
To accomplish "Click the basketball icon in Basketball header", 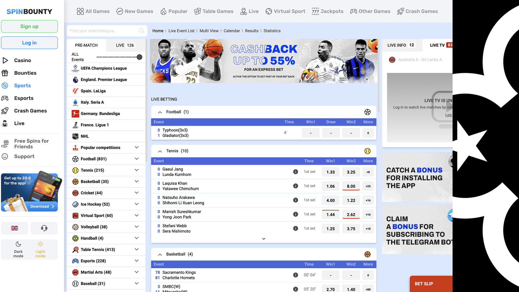I will click(x=367, y=254).
